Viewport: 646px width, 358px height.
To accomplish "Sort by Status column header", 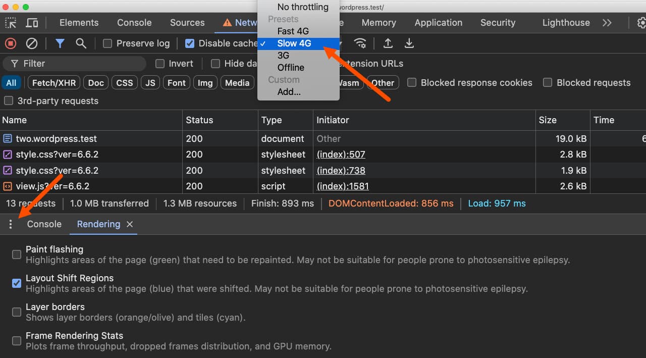I will (220, 120).
